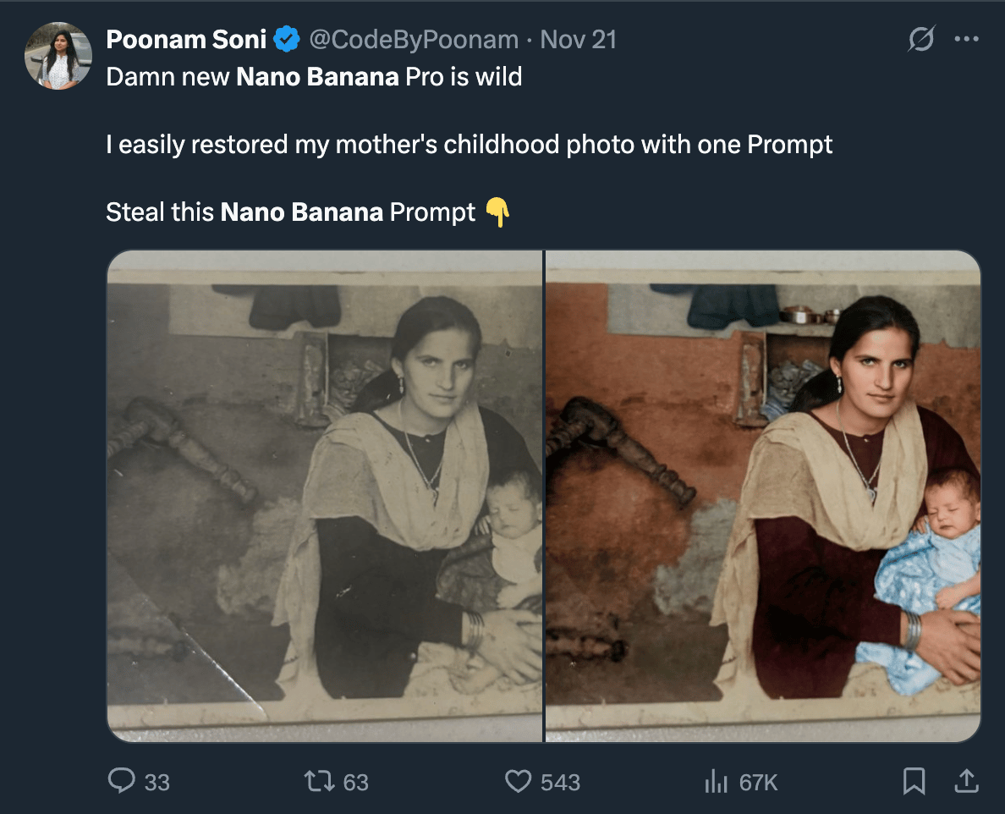
Task: Click the "I easily restored" post text
Action: [x=470, y=145]
